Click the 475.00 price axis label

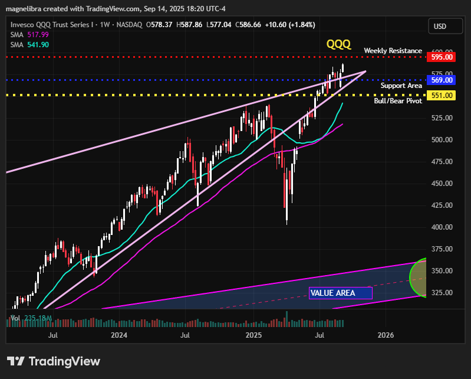point(442,162)
